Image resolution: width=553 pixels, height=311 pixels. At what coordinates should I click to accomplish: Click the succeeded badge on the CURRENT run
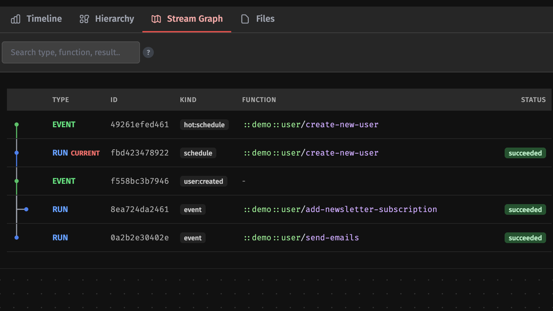[525, 153]
